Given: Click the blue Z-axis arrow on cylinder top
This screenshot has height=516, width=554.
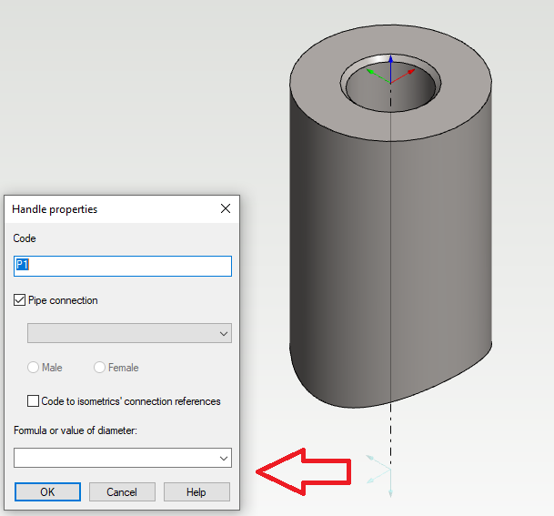Looking at the screenshot, I should [390, 63].
